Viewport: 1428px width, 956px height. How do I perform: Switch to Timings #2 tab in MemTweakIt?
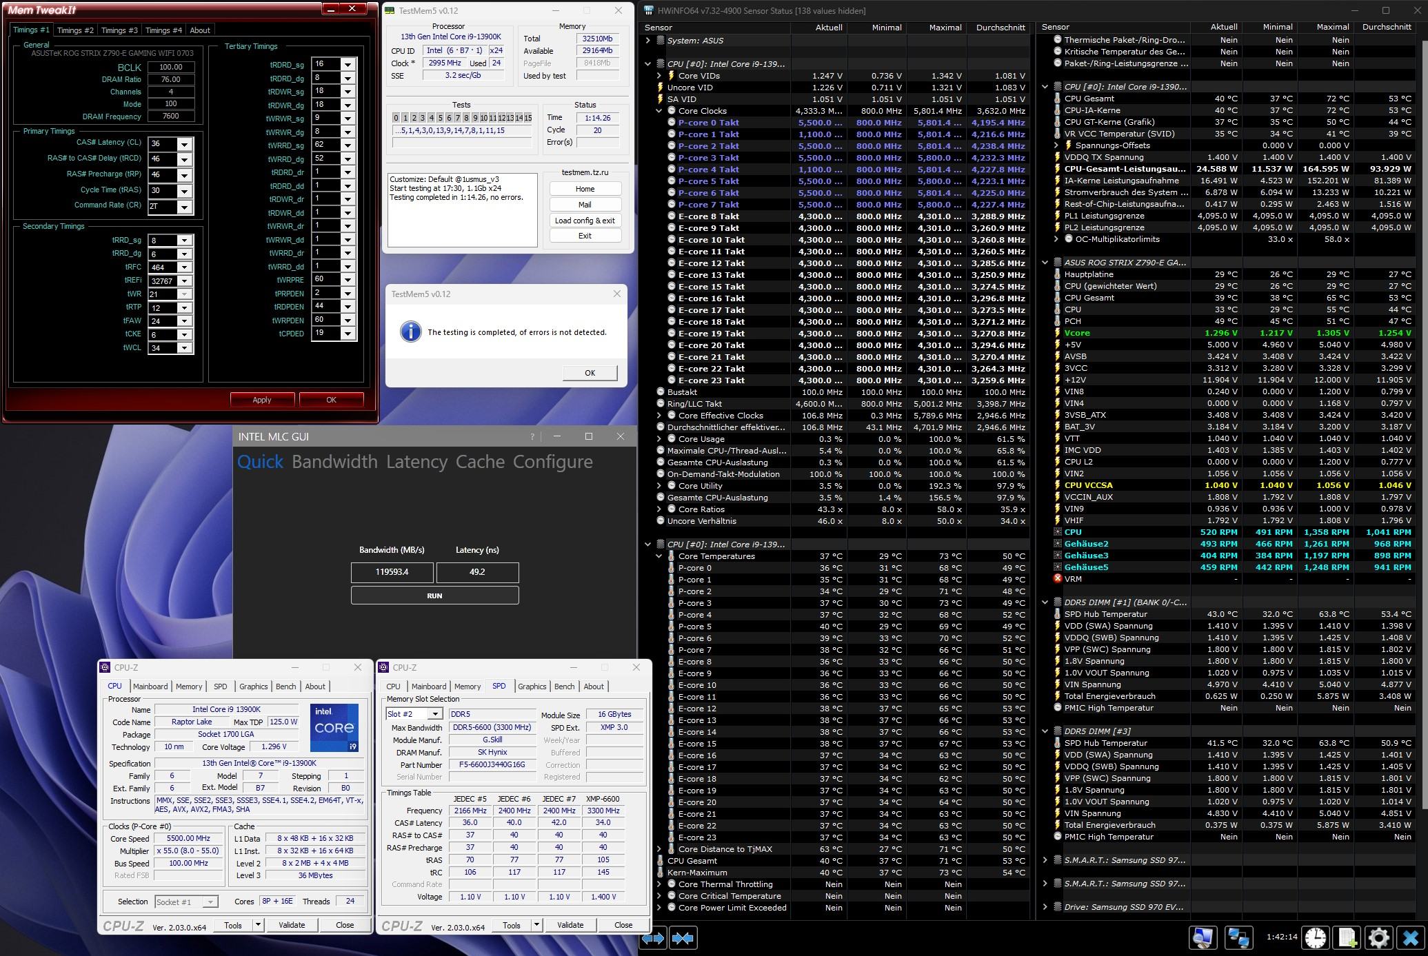tap(75, 30)
